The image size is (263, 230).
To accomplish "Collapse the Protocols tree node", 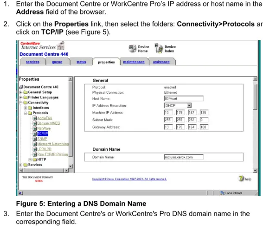I will [x=26, y=113].
